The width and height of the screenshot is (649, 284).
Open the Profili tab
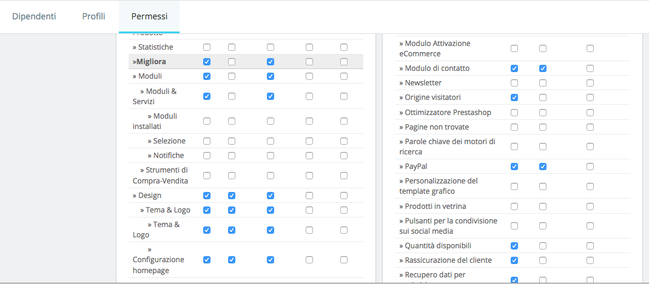[x=93, y=16]
